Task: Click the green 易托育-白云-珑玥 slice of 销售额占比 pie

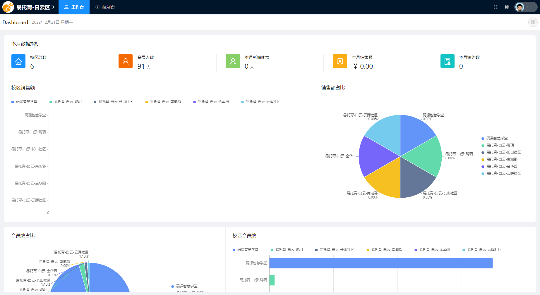Action: (x=428, y=156)
